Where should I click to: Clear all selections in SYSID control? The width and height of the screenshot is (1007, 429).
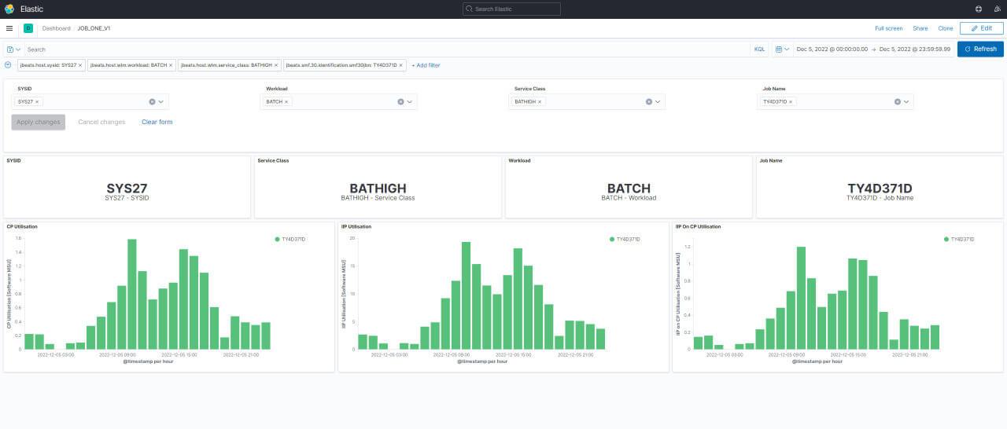pos(152,101)
